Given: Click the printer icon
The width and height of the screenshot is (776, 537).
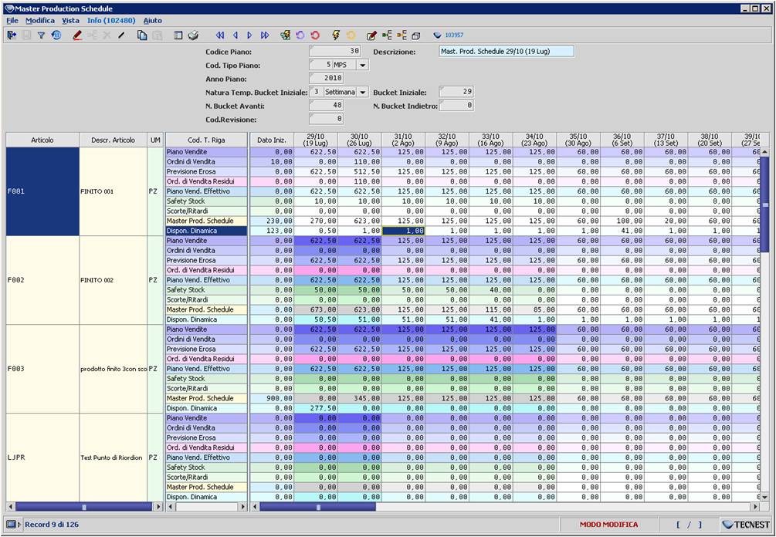Looking at the screenshot, I should pos(194,35).
